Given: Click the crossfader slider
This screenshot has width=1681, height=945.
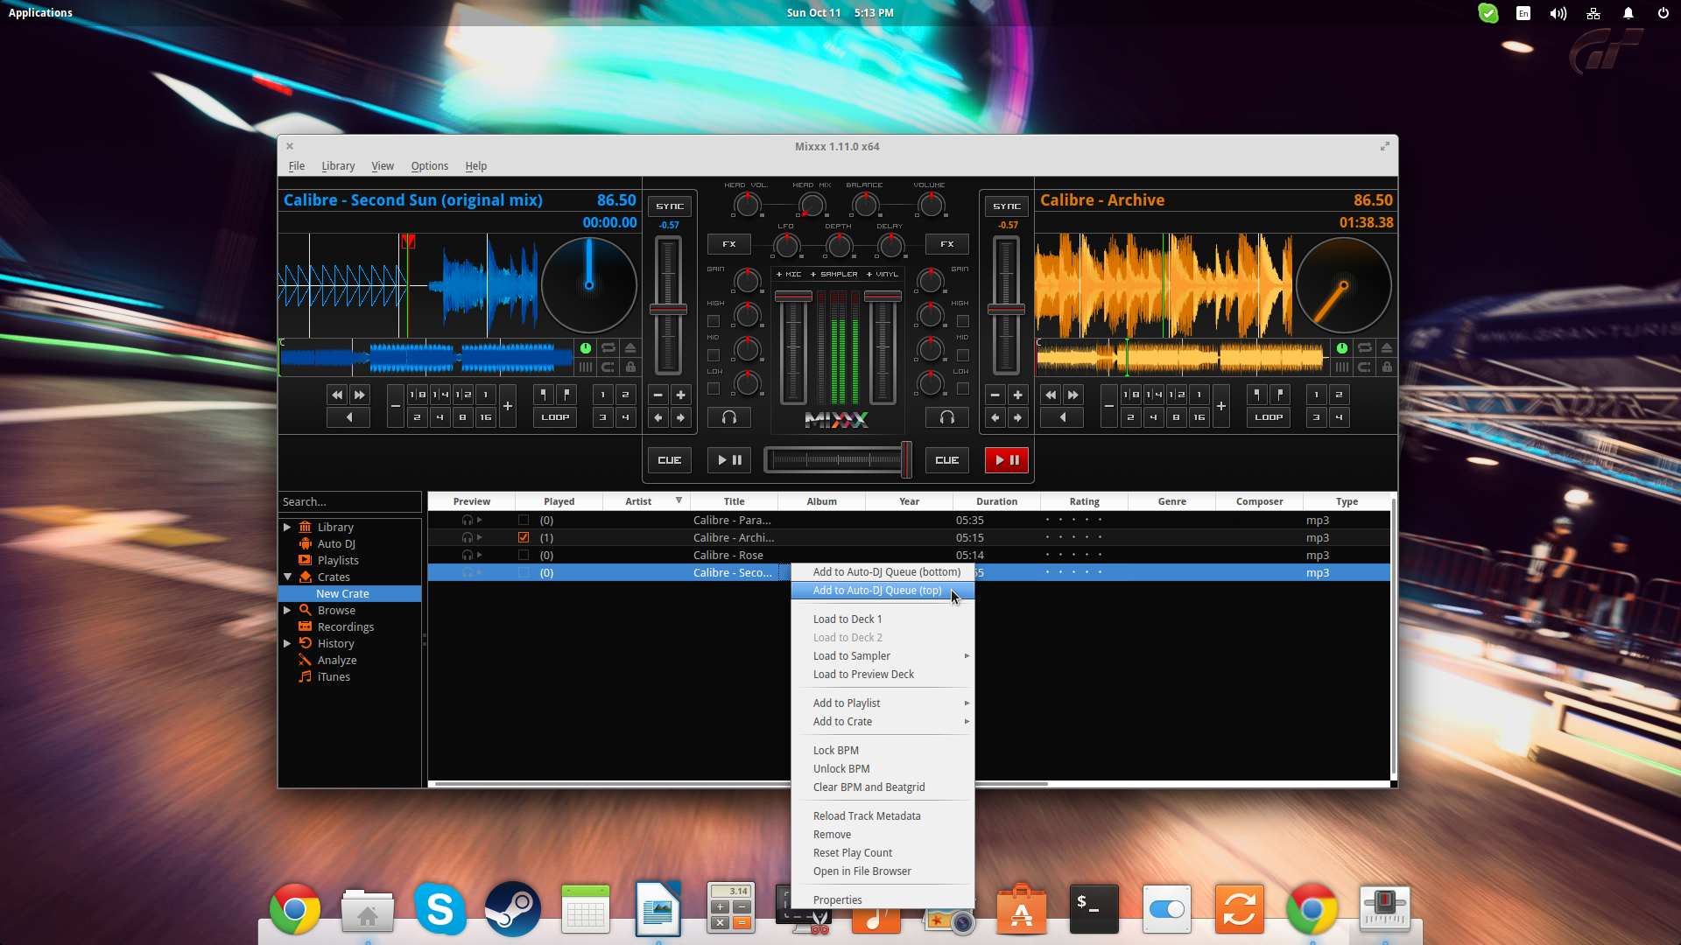Looking at the screenshot, I should (838, 460).
